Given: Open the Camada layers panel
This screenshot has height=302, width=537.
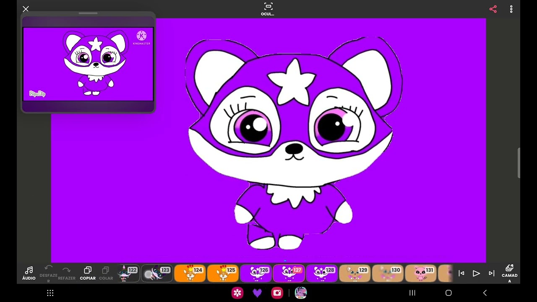Looking at the screenshot, I should (509, 273).
